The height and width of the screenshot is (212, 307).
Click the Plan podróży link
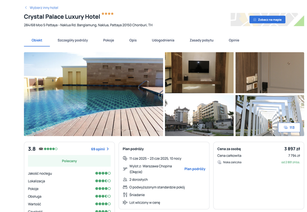(195, 169)
